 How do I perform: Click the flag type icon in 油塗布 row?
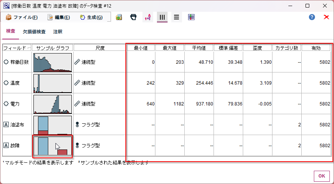click(77, 125)
